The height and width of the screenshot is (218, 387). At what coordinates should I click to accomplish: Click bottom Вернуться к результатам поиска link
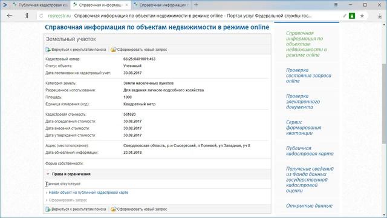point(79,210)
